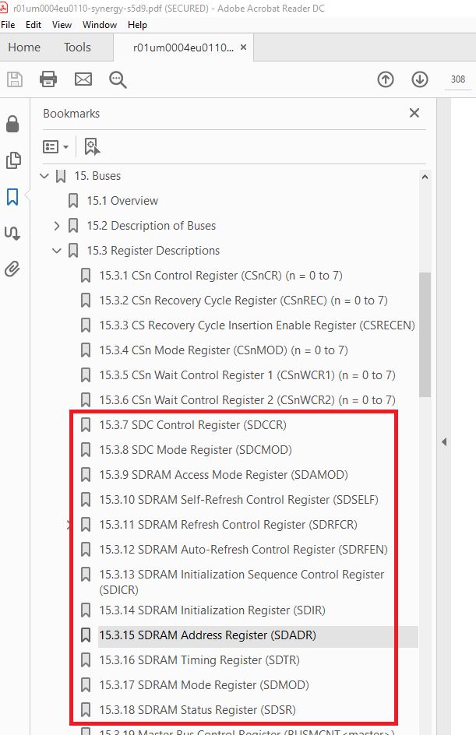Click the Send file by email icon
The height and width of the screenshot is (735, 476).
[83, 79]
